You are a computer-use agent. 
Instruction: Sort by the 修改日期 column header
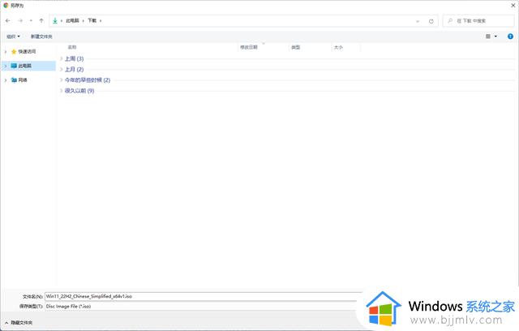249,47
